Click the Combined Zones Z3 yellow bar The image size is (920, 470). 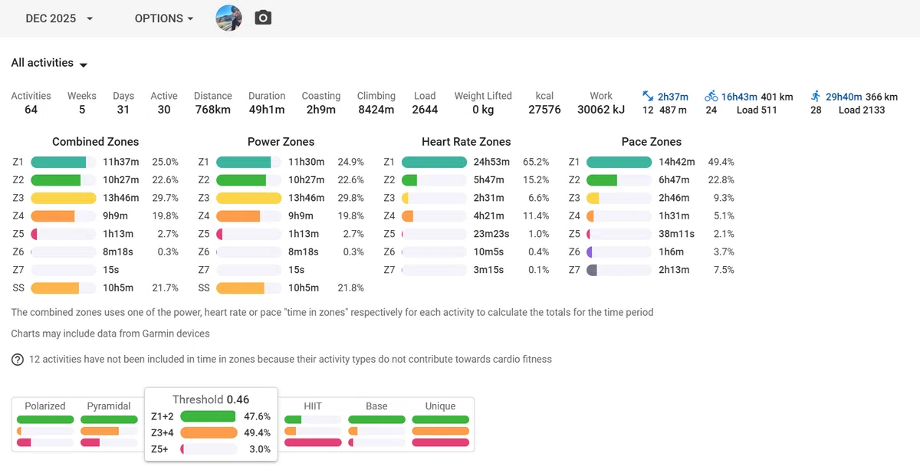[64, 199]
